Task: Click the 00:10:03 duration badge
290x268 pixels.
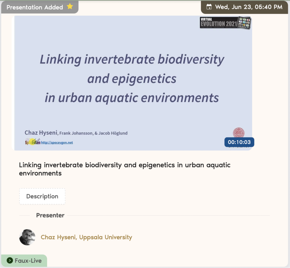Action: [x=239, y=142]
